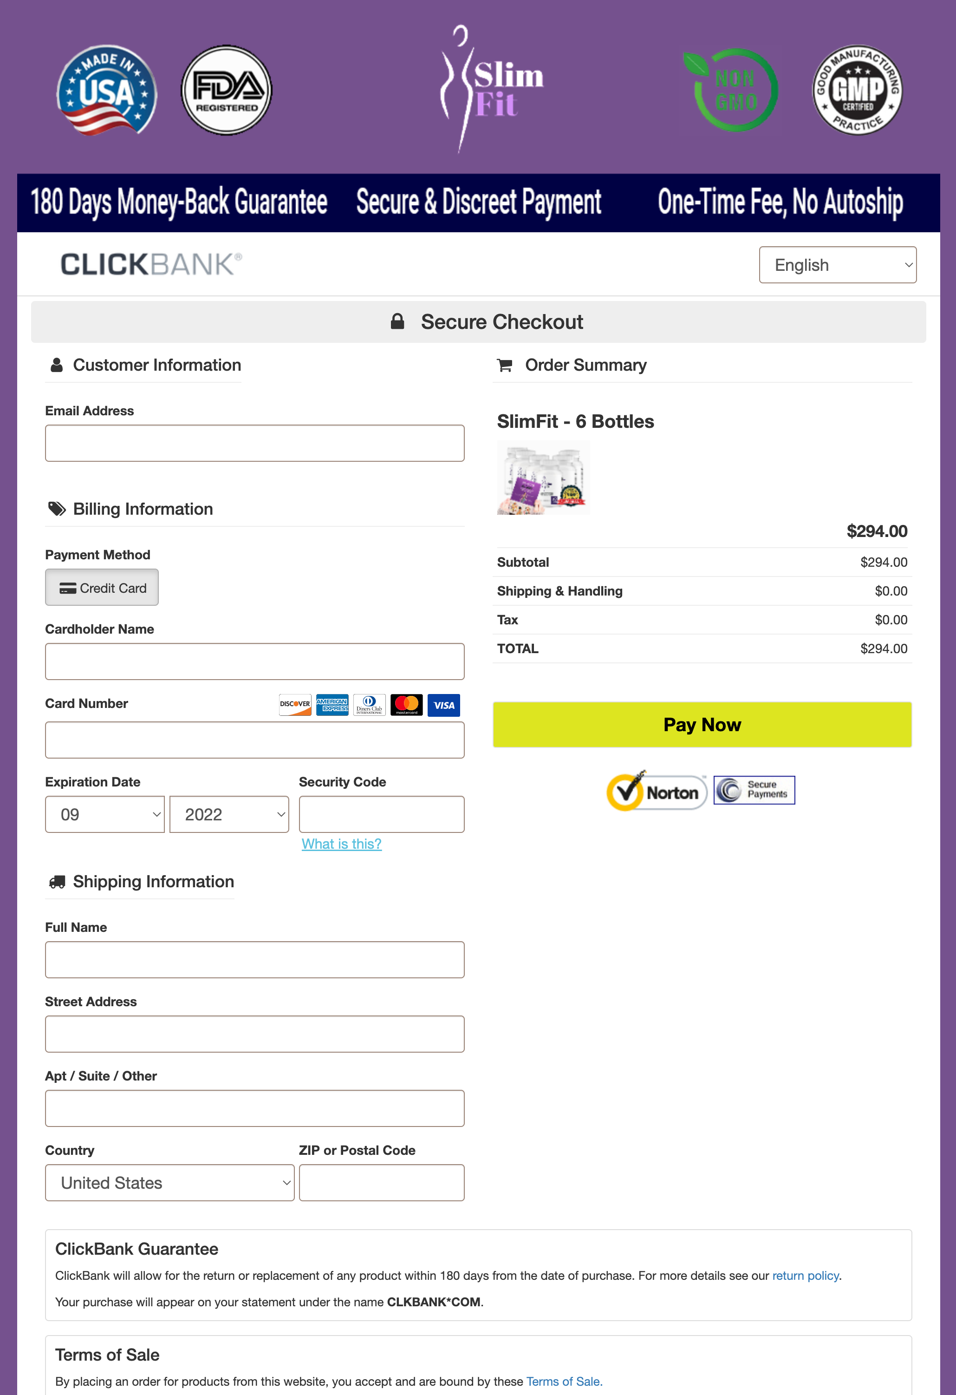Expand the expiration year dropdown
The height and width of the screenshot is (1395, 956).
pyautogui.click(x=229, y=814)
